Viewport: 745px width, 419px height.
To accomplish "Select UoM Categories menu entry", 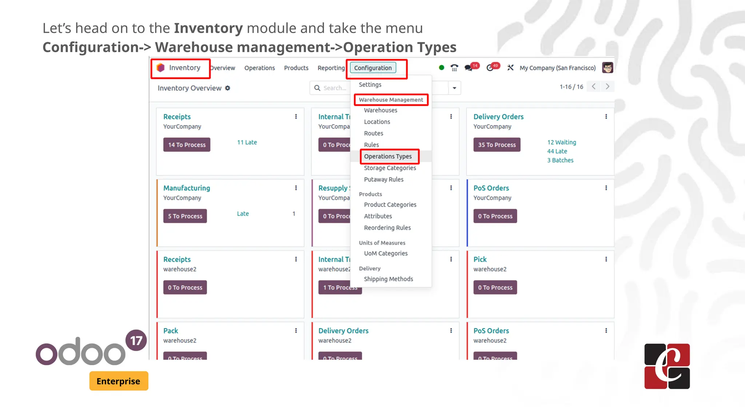I will point(386,254).
